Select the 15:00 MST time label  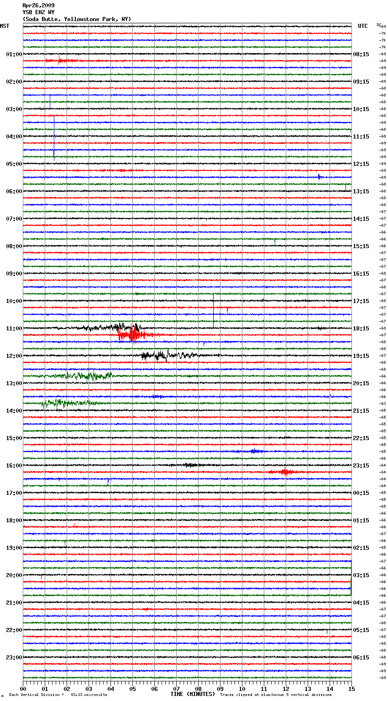14,438
